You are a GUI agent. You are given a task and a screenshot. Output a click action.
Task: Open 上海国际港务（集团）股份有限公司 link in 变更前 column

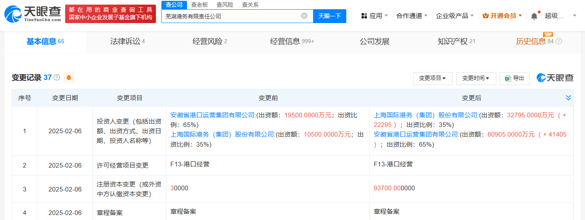point(223,135)
